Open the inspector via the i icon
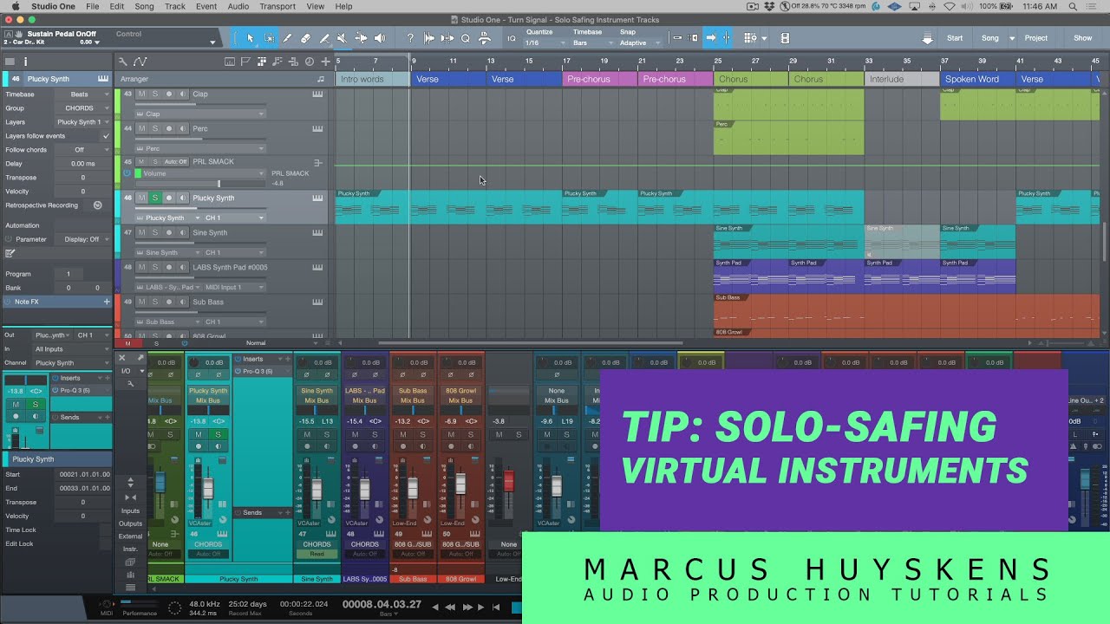Screen dimensions: 1110x624 click(25, 62)
